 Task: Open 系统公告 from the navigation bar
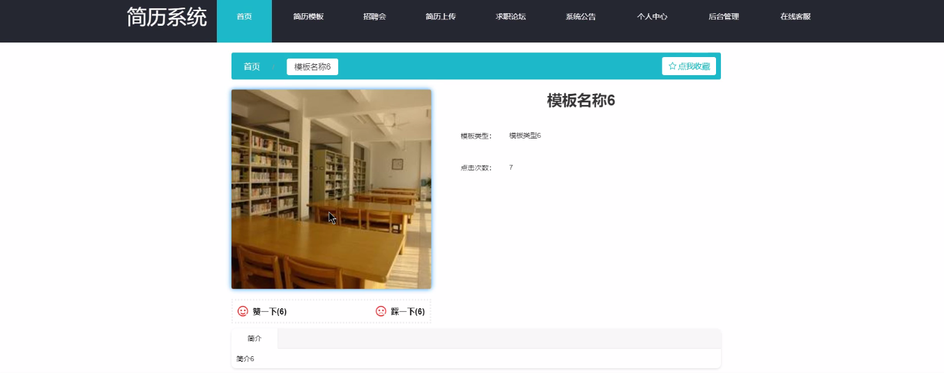click(x=581, y=17)
